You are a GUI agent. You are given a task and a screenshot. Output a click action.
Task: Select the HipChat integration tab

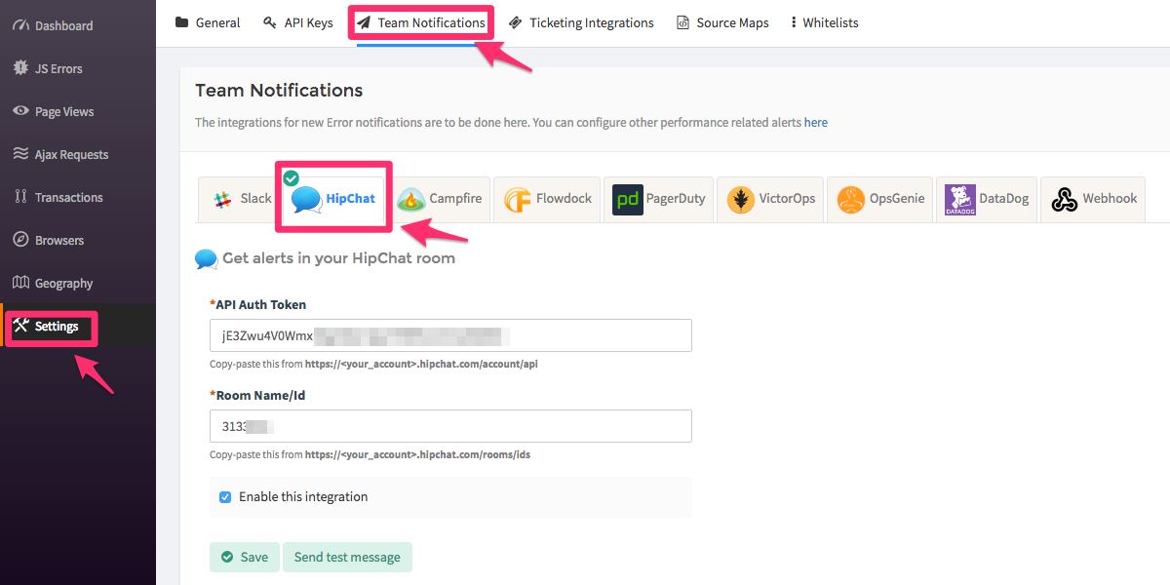(x=334, y=199)
